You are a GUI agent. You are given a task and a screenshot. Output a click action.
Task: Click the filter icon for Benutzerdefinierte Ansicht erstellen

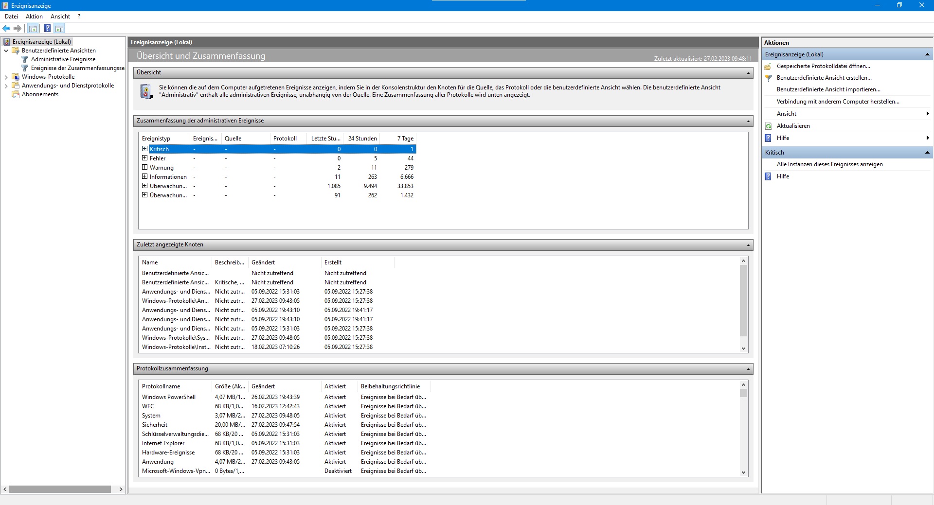click(768, 78)
